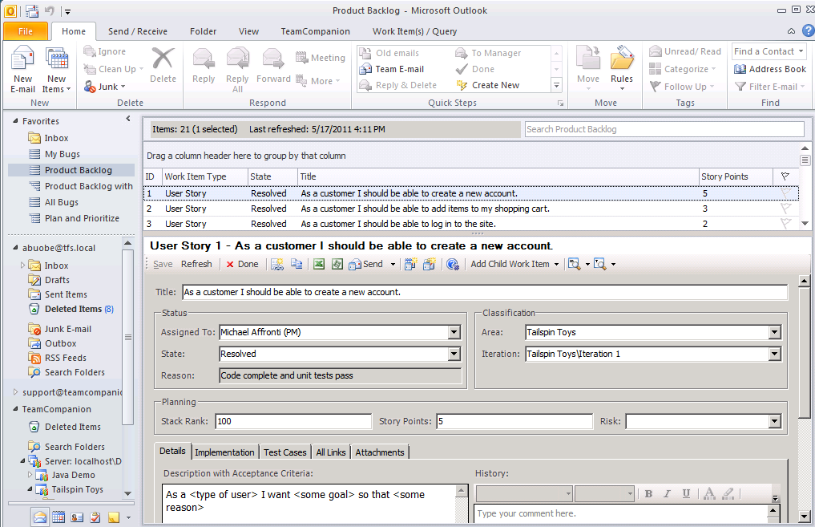Click the Stack Rank input field
The width and height of the screenshot is (815, 527).
(293, 421)
